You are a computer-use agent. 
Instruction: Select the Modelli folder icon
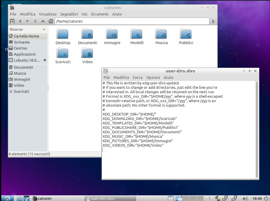[x=137, y=34]
